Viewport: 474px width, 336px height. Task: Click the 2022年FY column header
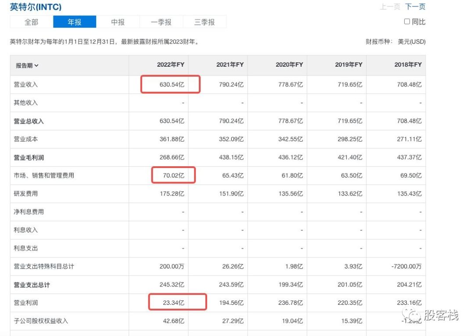point(170,64)
